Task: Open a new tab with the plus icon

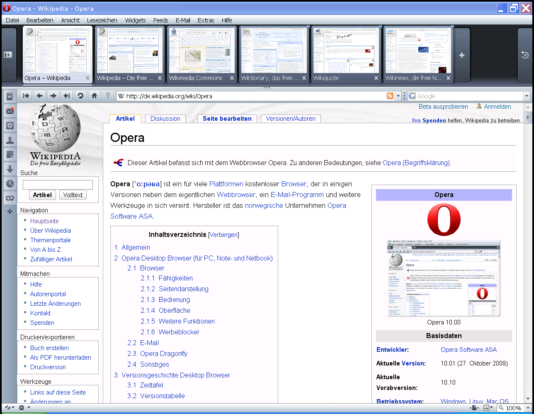Action: (x=462, y=55)
